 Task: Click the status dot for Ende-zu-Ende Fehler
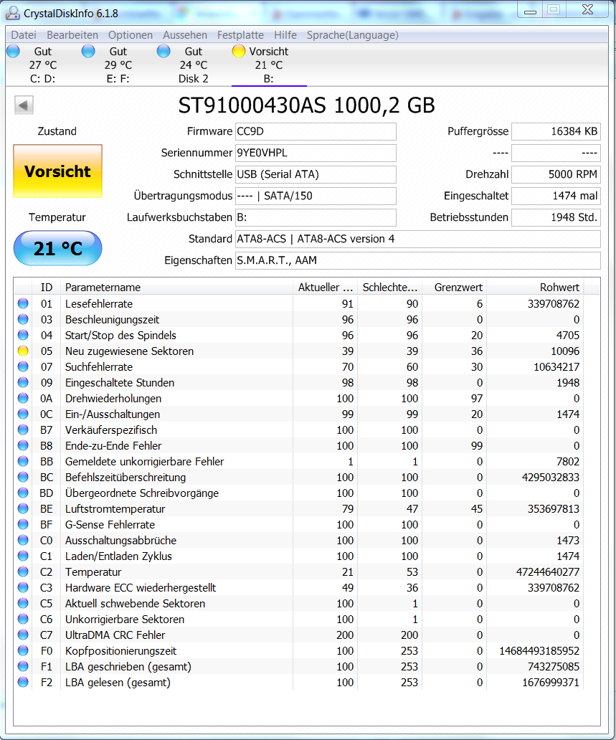coord(23,445)
